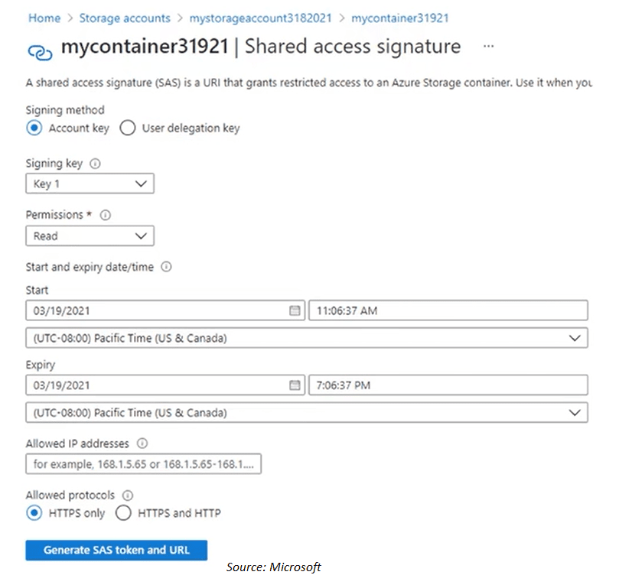The height and width of the screenshot is (575, 632).
Task: Select the Account key signing method
Action: click(x=34, y=128)
